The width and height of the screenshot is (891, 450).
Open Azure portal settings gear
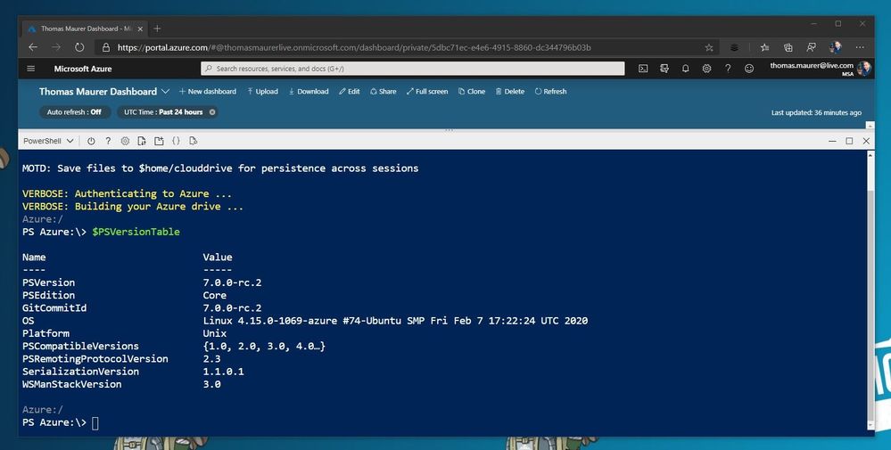pyautogui.click(x=706, y=69)
